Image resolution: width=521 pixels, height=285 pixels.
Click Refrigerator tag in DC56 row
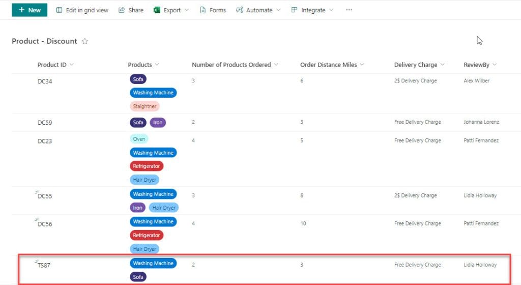(147, 235)
